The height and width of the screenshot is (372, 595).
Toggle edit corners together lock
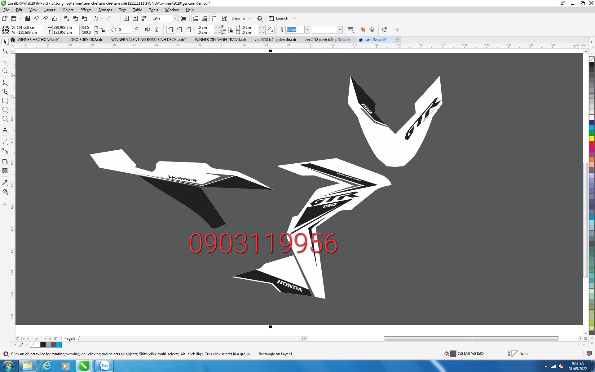(x=231, y=30)
